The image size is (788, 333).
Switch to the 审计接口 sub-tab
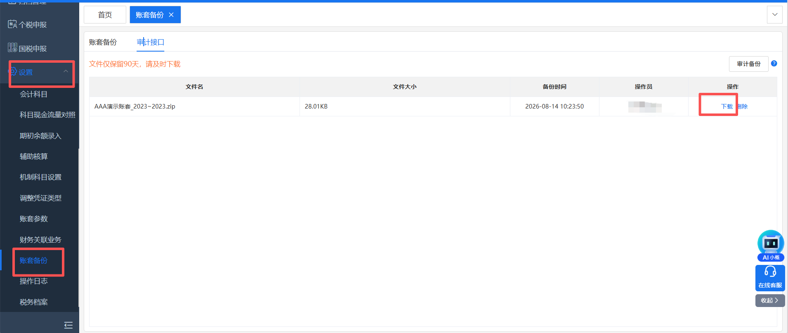[x=151, y=42]
